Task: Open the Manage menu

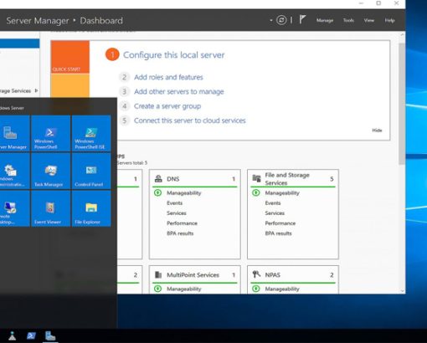Action: click(x=325, y=20)
